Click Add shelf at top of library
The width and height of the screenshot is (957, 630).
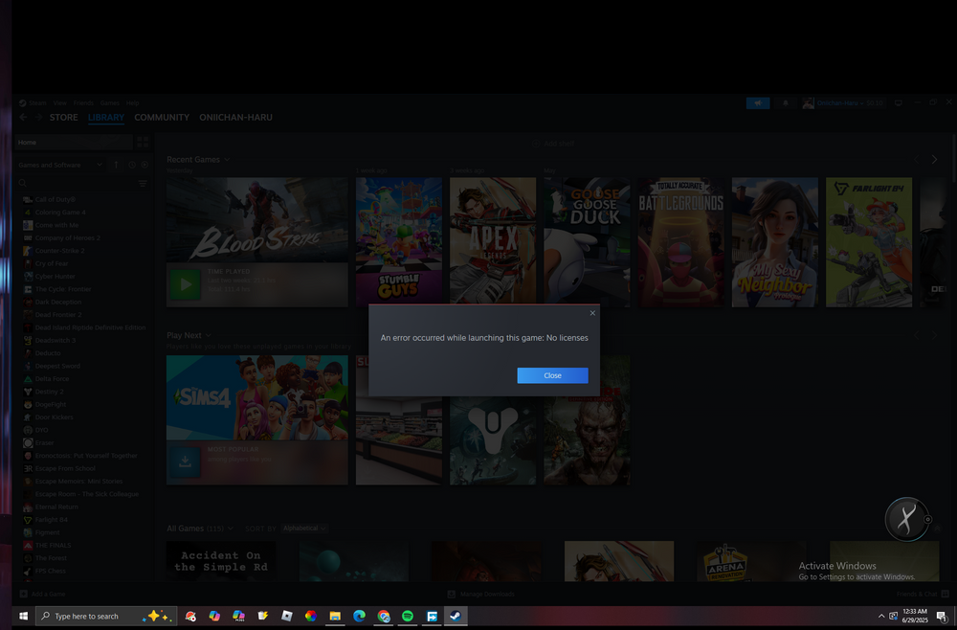(553, 144)
